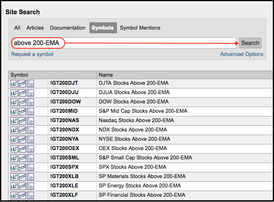Viewport: 274px width, 202px height.
Task: Open the point-and-figure chart icon for !GT200DOW
Action: (x=30, y=102)
